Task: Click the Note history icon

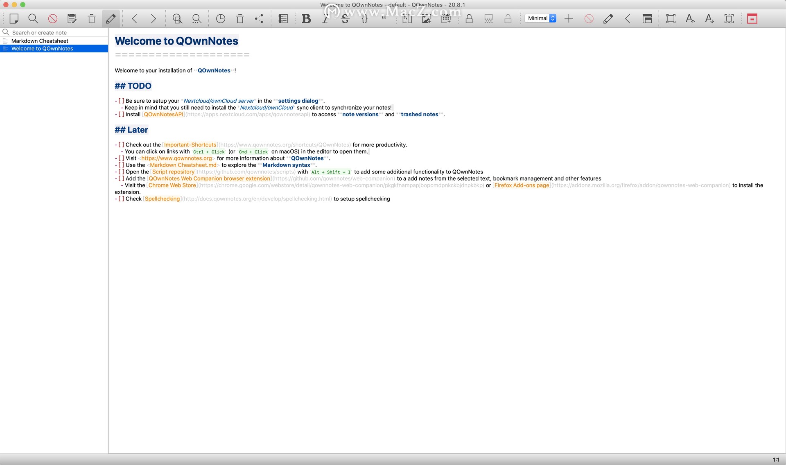Action: coord(221,19)
